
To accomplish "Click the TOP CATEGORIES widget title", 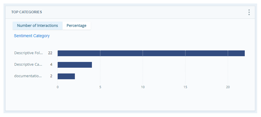I will (x=27, y=12).
